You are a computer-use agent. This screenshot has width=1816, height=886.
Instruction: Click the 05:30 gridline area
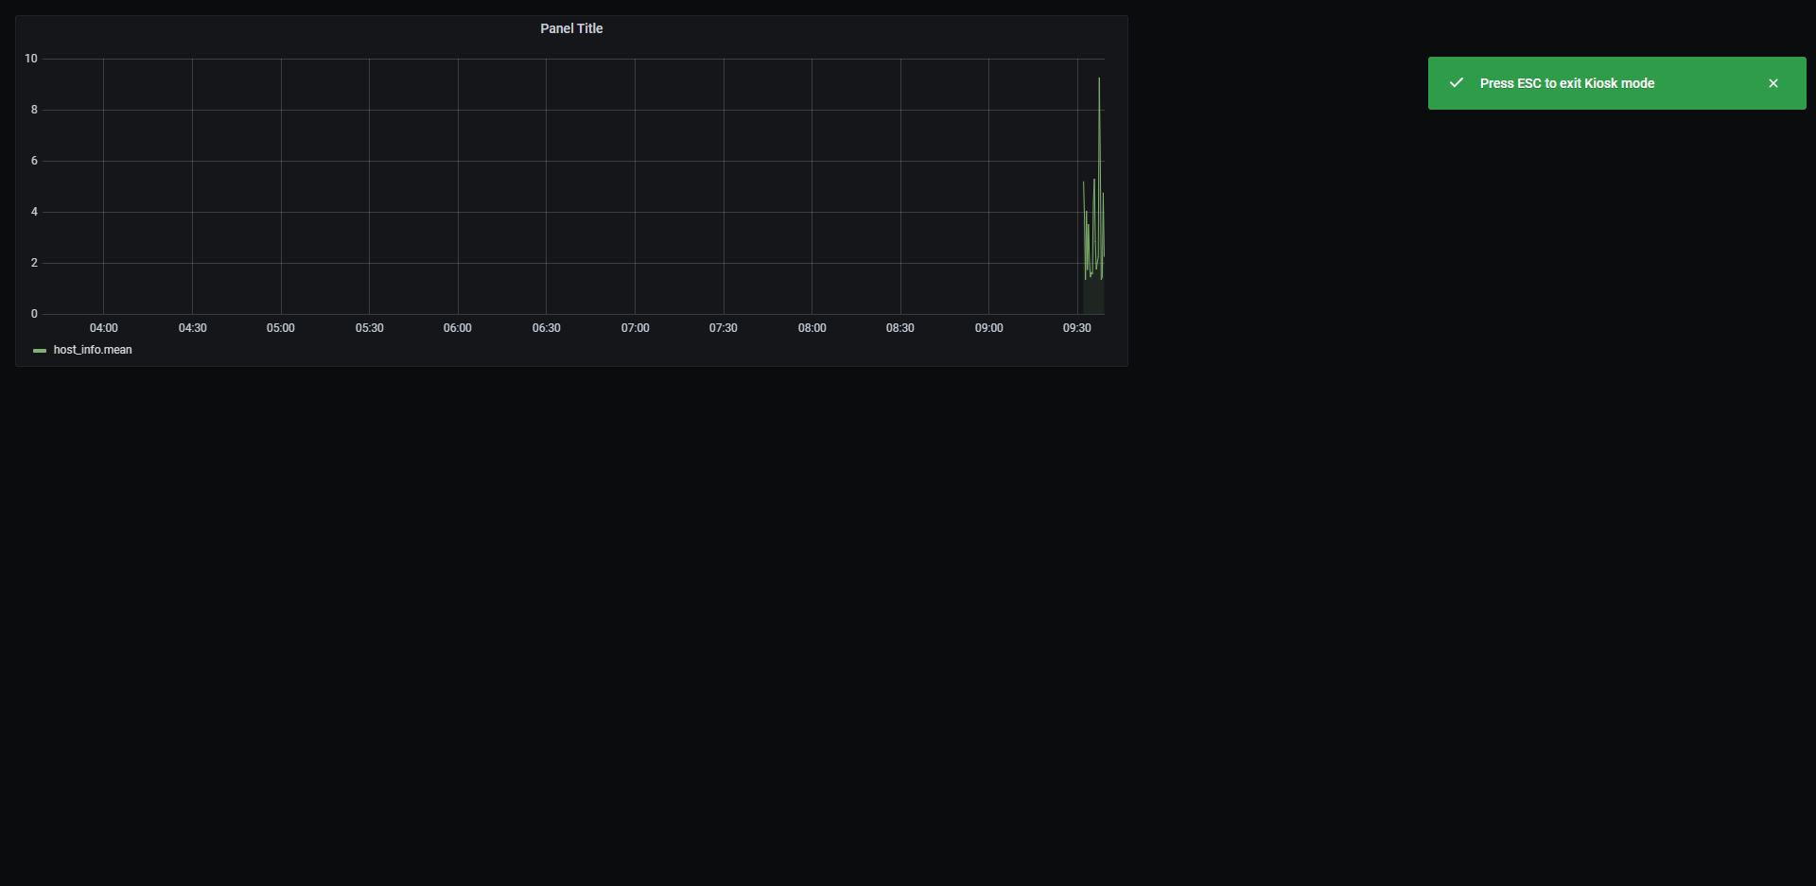click(369, 186)
